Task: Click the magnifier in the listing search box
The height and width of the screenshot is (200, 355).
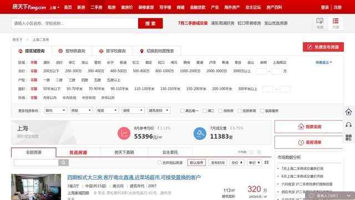Action: click(63, 162)
